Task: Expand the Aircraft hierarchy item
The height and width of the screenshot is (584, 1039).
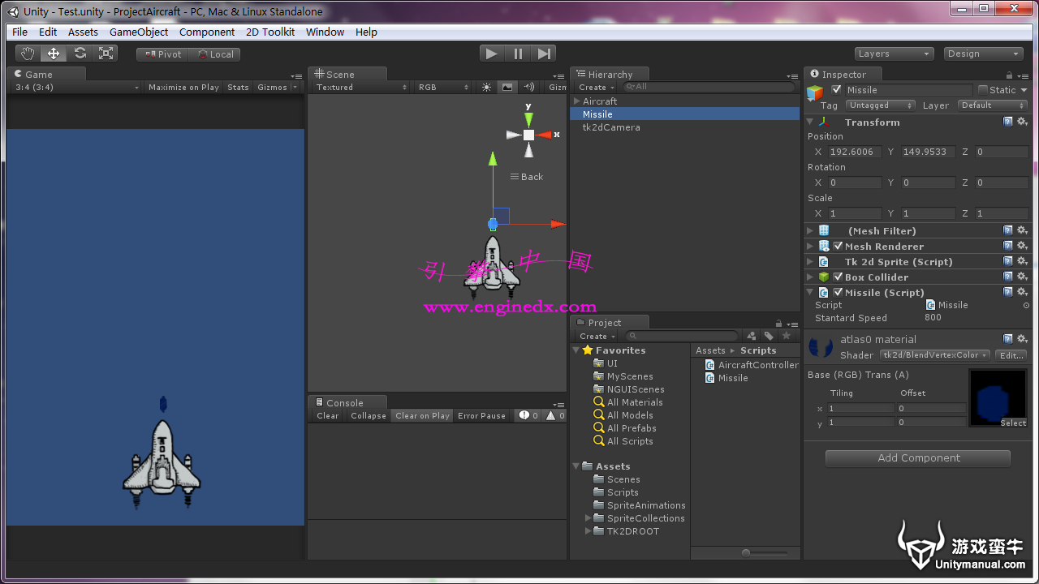Action: [x=576, y=101]
